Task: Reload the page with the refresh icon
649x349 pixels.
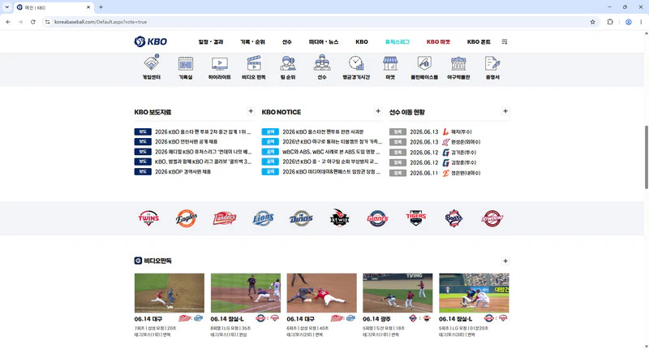Action: [x=32, y=22]
